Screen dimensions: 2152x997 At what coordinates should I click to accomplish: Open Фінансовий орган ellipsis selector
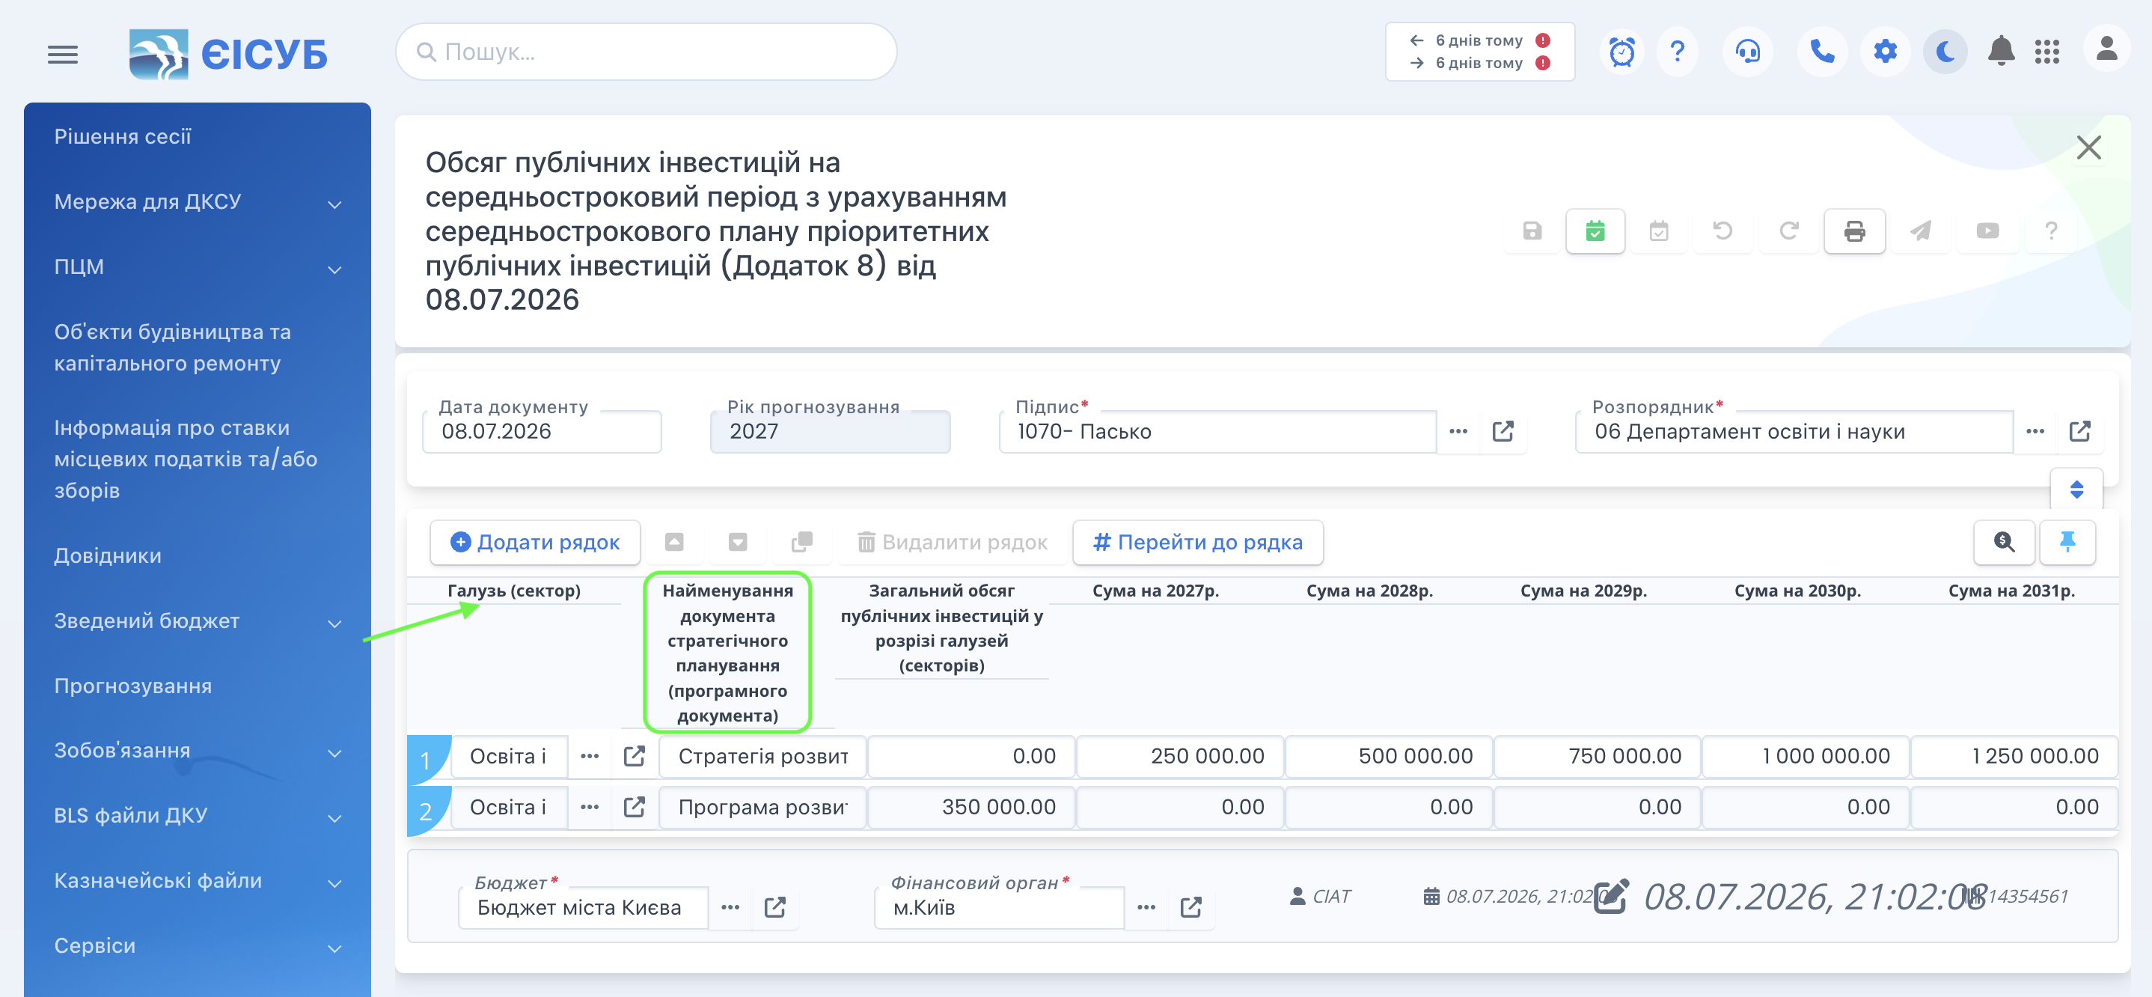1146,908
